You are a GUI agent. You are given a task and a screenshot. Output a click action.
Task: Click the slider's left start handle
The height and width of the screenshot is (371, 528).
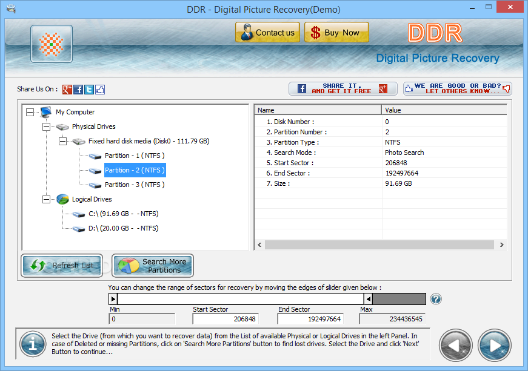[113, 299]
